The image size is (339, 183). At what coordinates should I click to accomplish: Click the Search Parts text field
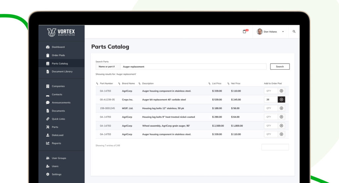pyautogui.click(x=193, y=67)
